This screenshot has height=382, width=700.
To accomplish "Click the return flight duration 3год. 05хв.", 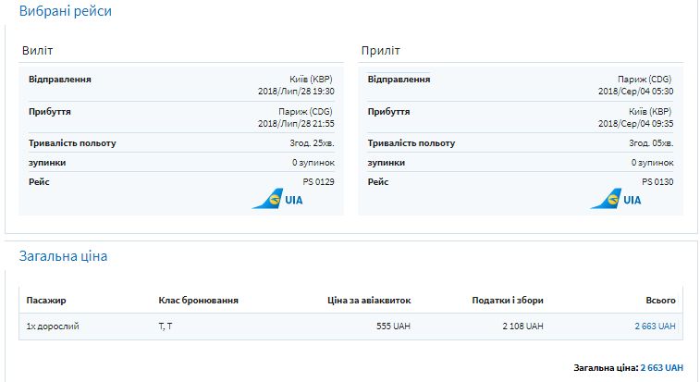I will [x=651, y=143].
